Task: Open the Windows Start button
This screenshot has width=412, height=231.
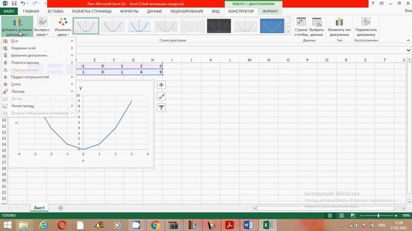Action: 7,225
